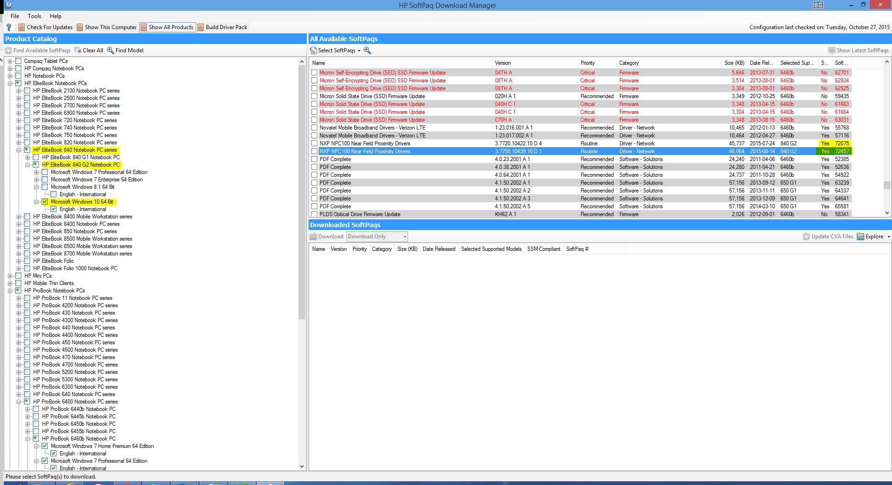Click the Show This Computer icon
Screen dimensions: 892x485
pyautogui.click(x=80, y=27)
